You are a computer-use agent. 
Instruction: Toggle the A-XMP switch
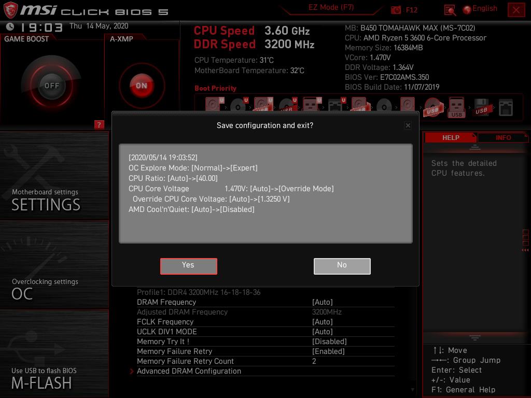click(142, 86)
